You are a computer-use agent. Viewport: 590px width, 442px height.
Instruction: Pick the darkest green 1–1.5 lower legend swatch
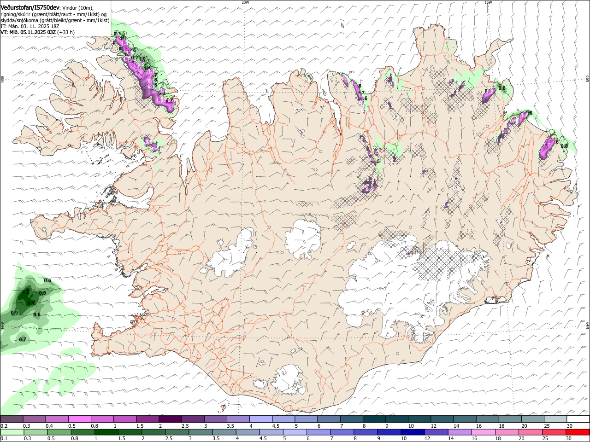pos(106,432)
